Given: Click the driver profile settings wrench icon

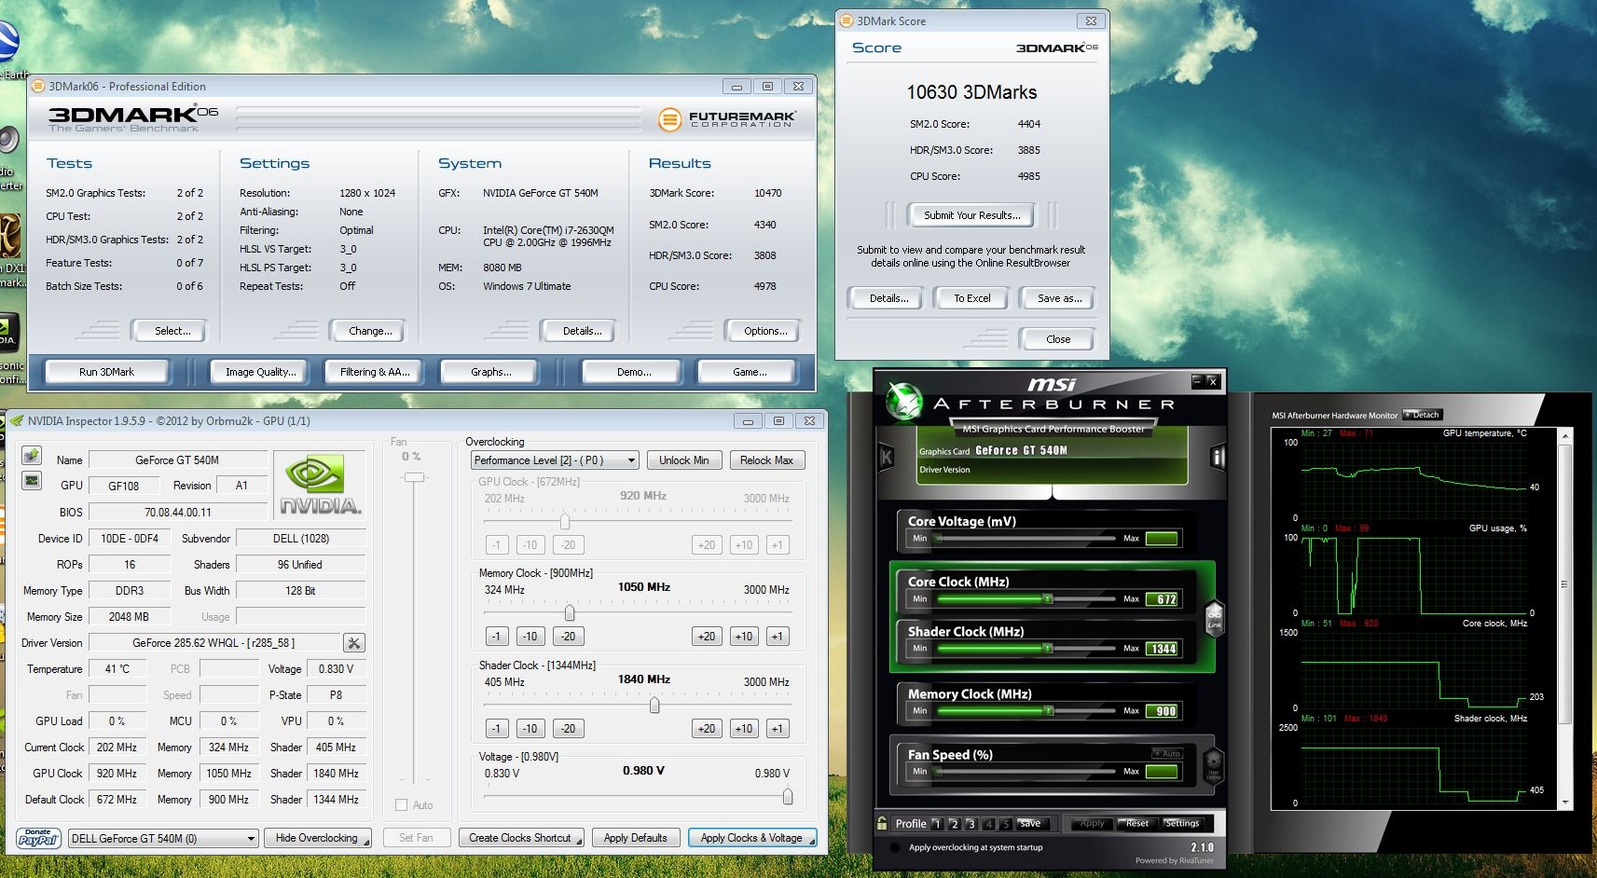Looking at the screenshot, I should pyautogui.click(x=353, y=643).
